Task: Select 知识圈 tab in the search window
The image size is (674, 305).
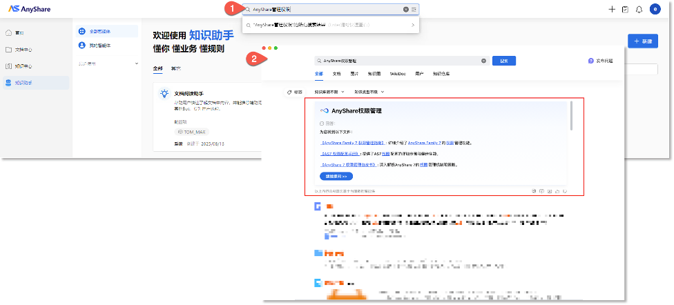Action: [x=374, y=74]
